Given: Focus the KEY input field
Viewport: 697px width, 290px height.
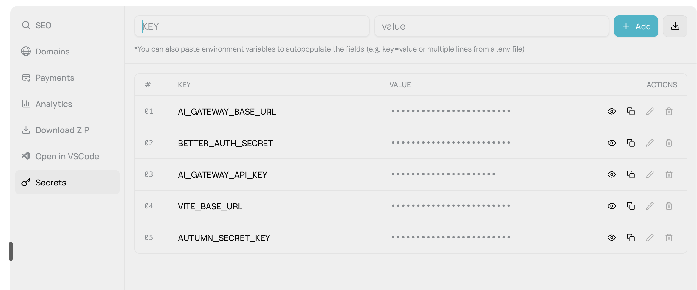Looking at the screenshot, I should (252, 26).
